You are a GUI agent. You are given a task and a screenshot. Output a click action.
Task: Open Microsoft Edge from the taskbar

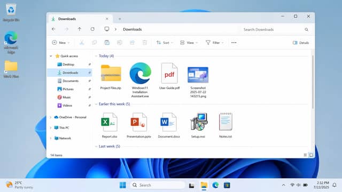tap(215, 185)
